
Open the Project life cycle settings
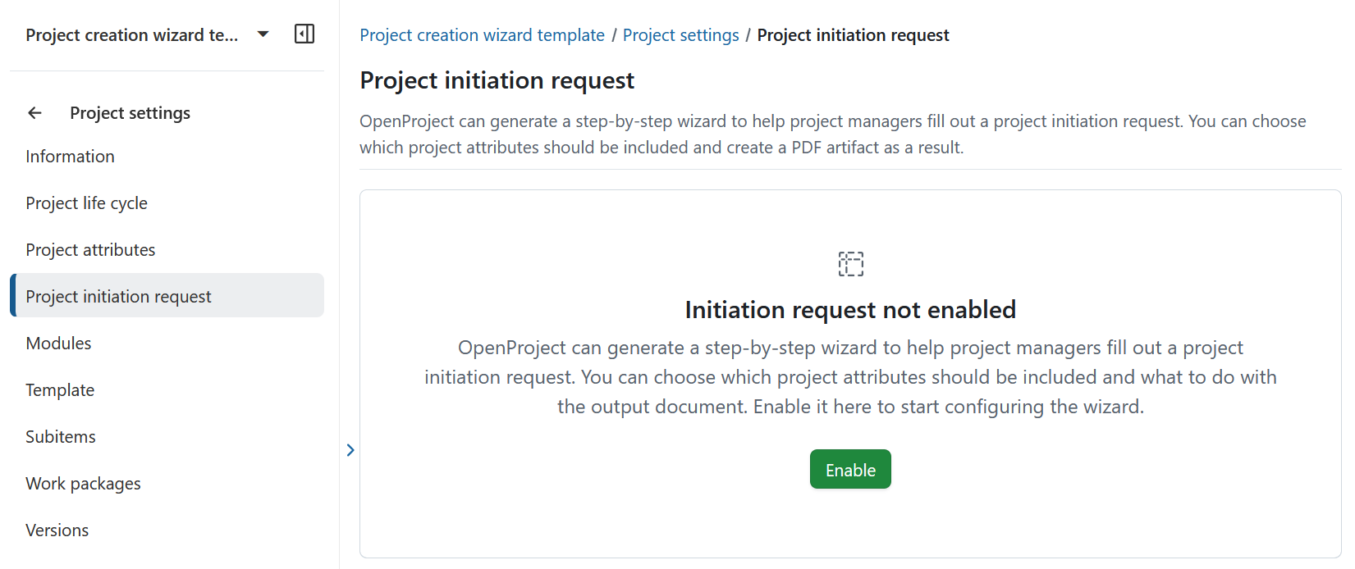pos(86,203)
